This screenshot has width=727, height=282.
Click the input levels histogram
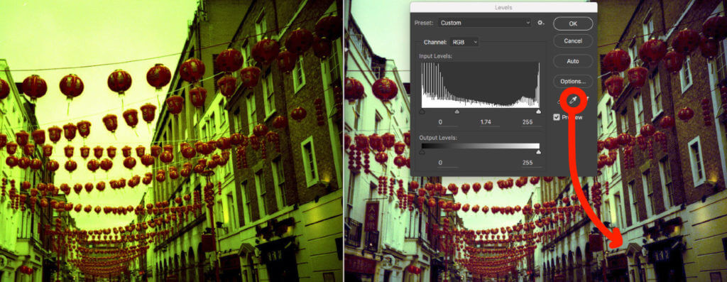point(481,85)
